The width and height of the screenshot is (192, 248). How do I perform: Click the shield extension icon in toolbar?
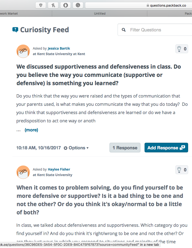click(x=41, y=5)
